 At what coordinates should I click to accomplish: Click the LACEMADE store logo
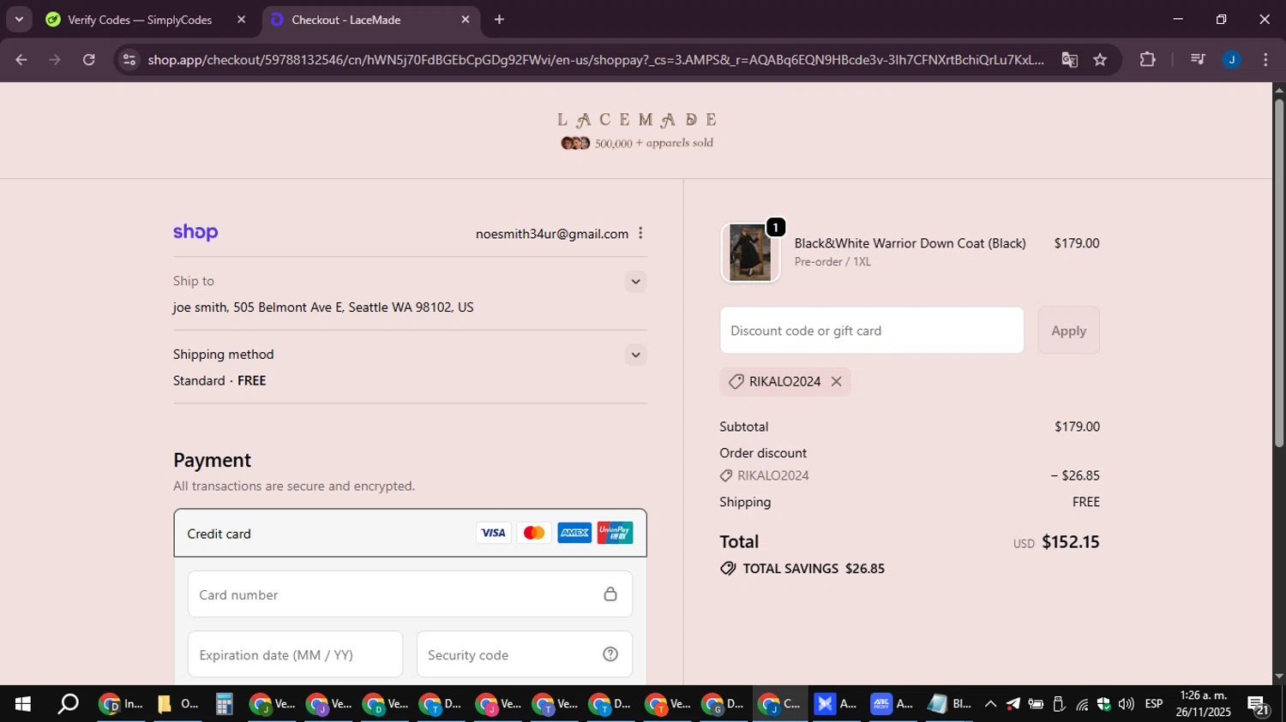(x=636, y=130)
